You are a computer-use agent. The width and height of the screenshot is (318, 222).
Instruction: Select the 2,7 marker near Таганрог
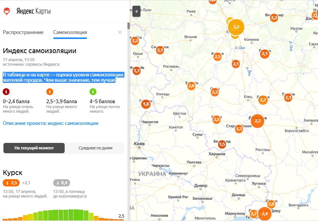point(253,214)
